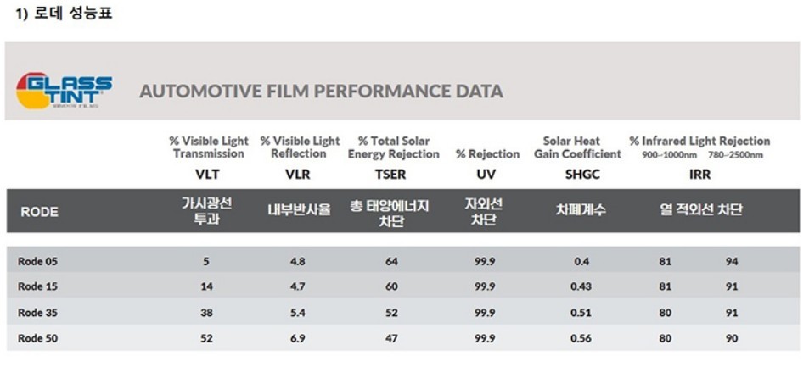Image resolution: width=809 pixels, height=367 pixels.
Task: Click the 차폐계수 column header
Action: [x=581, y=211]
